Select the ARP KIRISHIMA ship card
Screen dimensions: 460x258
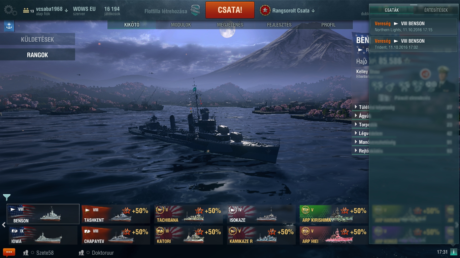[x=334, y=214]
